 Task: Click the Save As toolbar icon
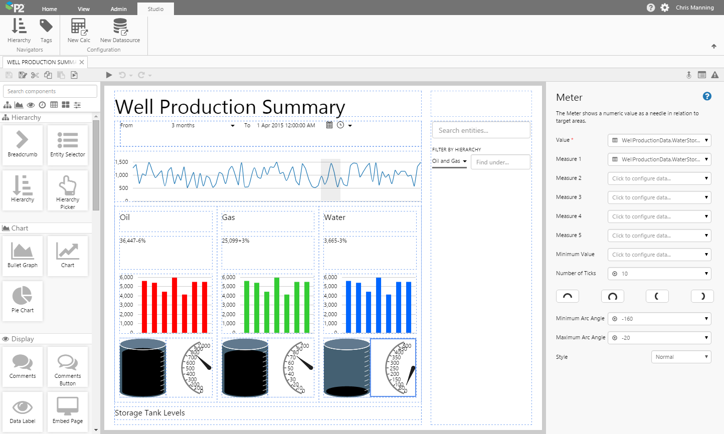pyautogui.click(x=22, y=75)
